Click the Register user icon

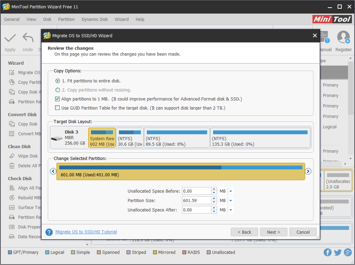coord(343,37)
